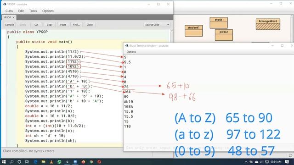The image size is (294, 165).
Task: Expand the Source Code view dropdown
Action: [x=157, y=25]
